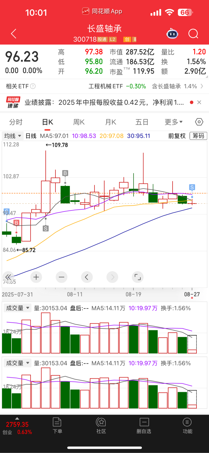Dismiss the news banner with X
The image size is (209, 453).
pyautogui.click(x=199, y=102)
